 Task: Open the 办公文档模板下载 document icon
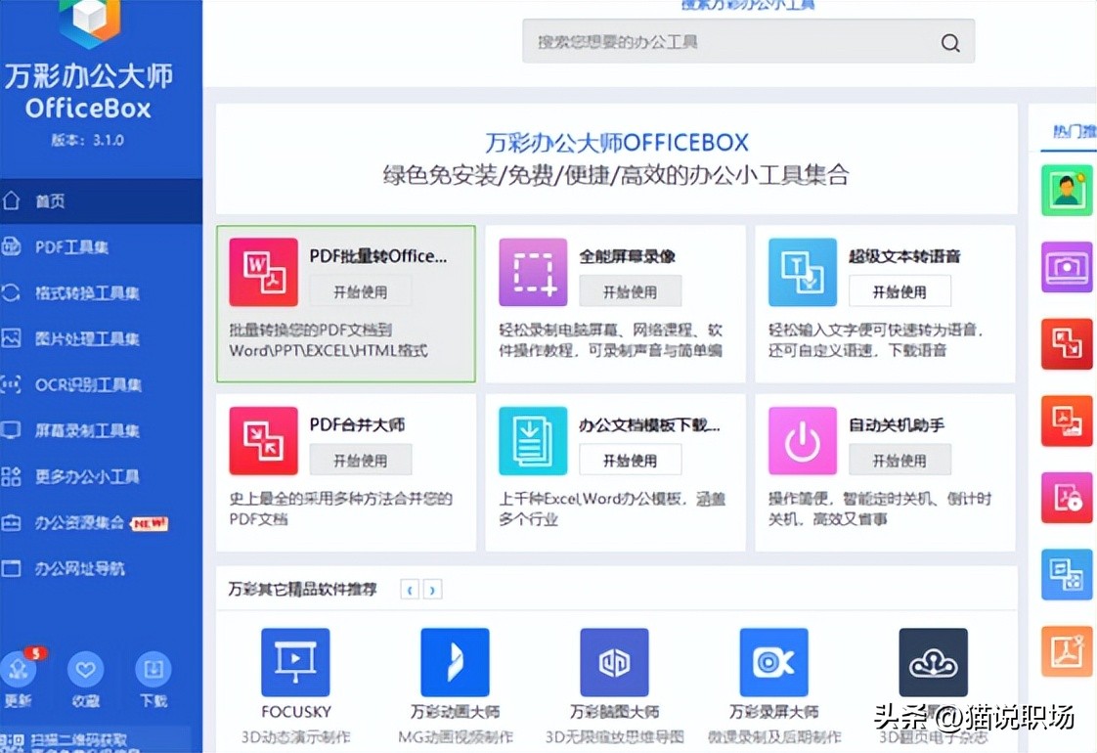tap(532, 440)
